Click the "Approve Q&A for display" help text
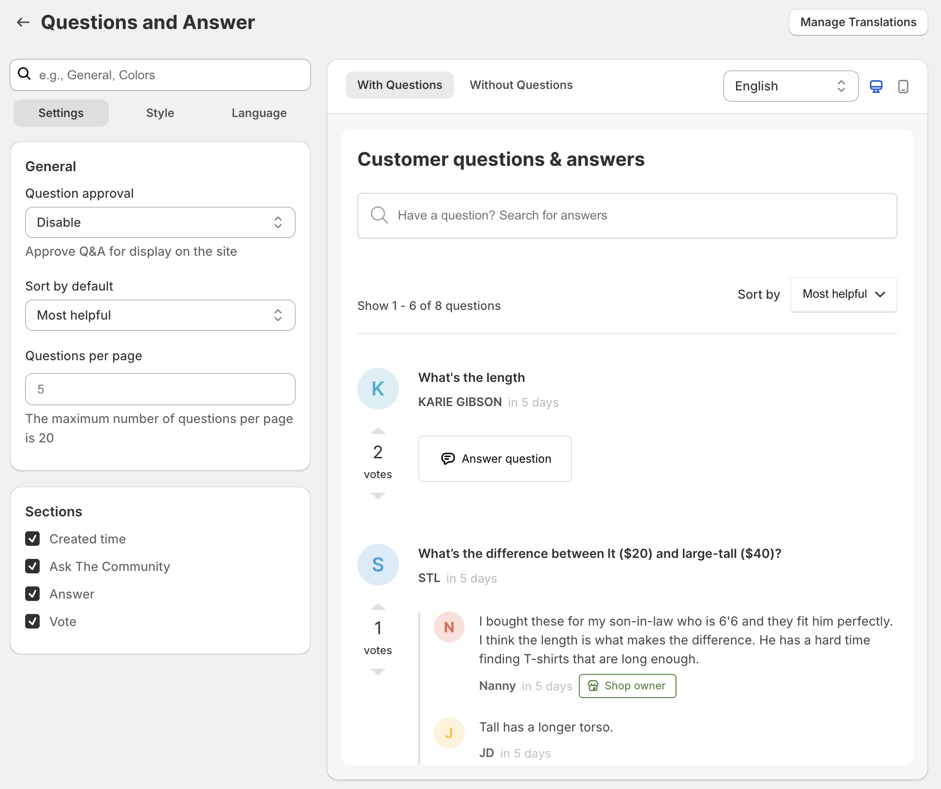The image size is (941, 789). point(131,251)
